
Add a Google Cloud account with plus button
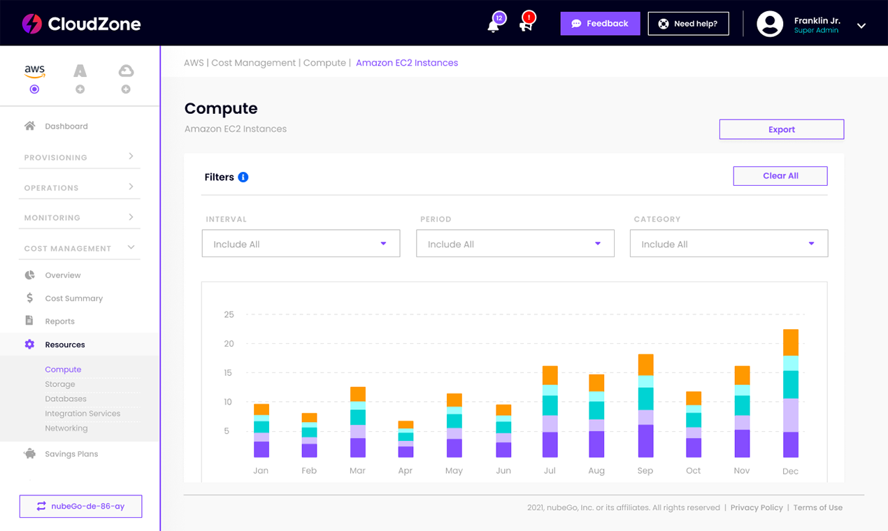coord(126,89)
